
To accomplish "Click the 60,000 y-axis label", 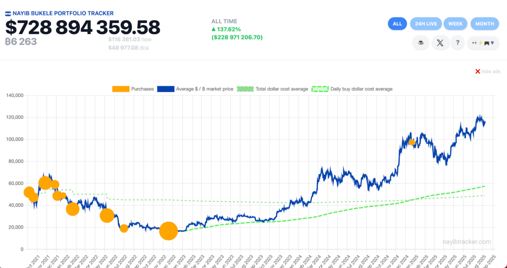I will (16, 183).
